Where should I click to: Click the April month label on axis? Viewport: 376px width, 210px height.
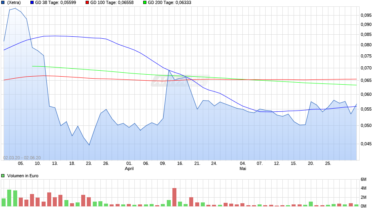point(129,168)
